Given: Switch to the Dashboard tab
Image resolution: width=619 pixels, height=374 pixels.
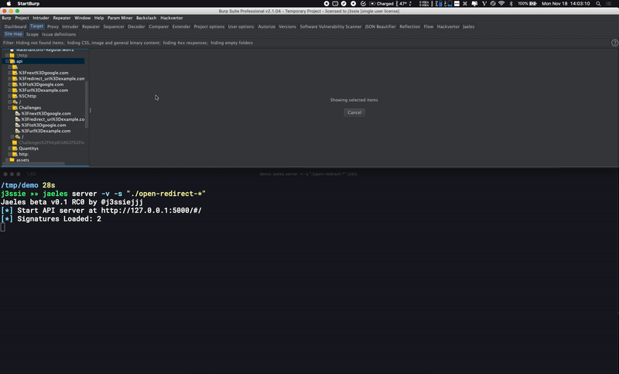Looking at the screenshot, I should coord(15,26).
